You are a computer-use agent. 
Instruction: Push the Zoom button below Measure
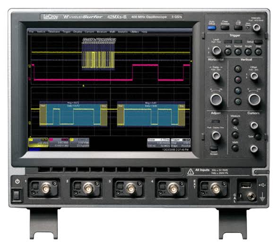coord(235,135)
